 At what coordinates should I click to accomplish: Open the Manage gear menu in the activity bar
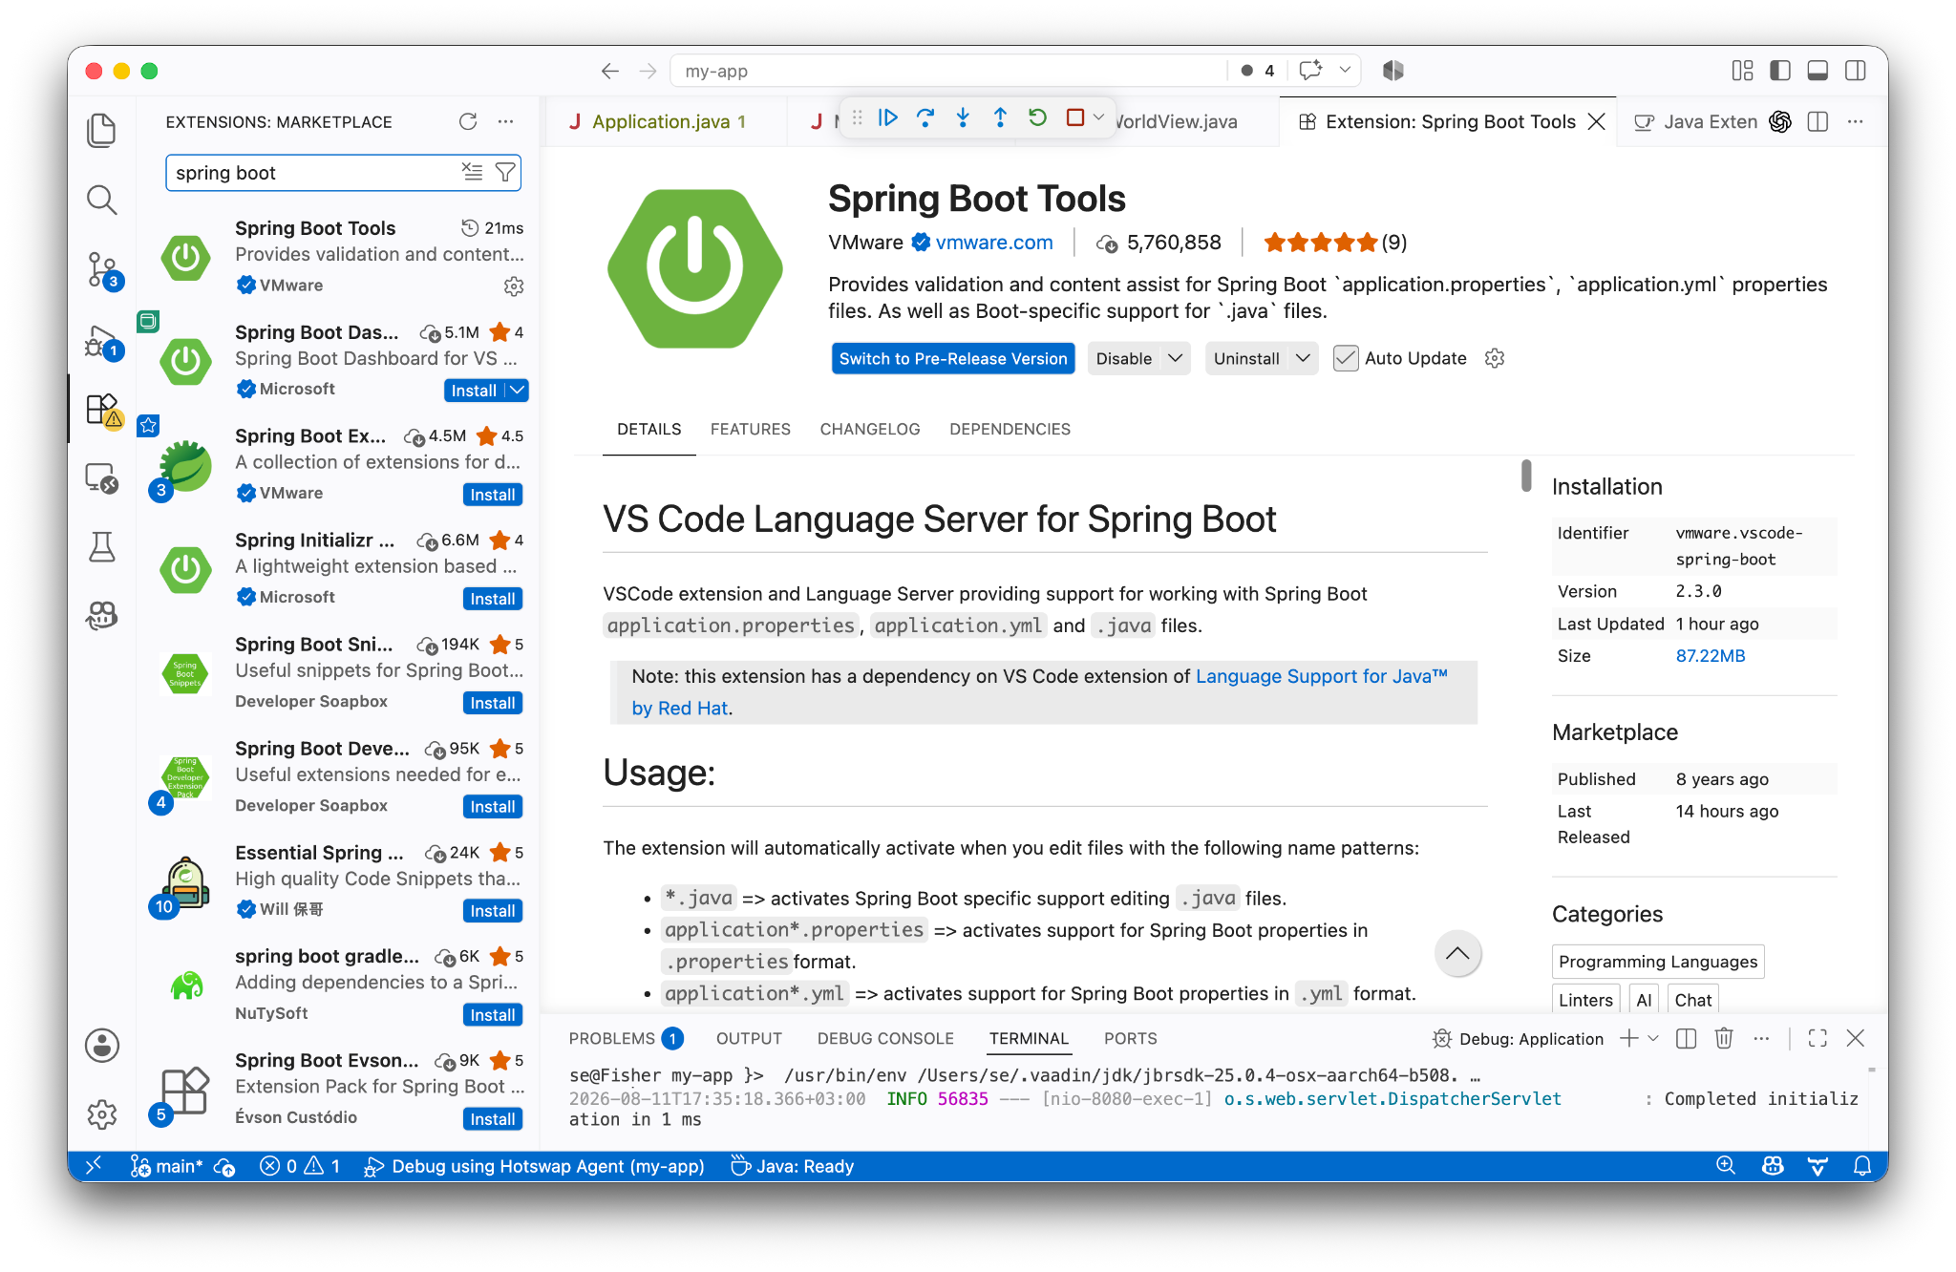pos(101,1114)
